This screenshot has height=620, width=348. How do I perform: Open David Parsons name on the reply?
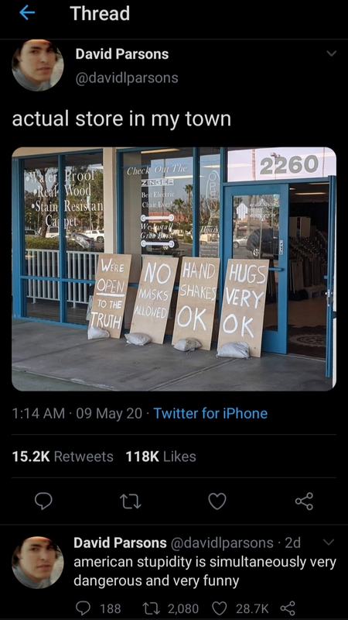coord(120,543)
